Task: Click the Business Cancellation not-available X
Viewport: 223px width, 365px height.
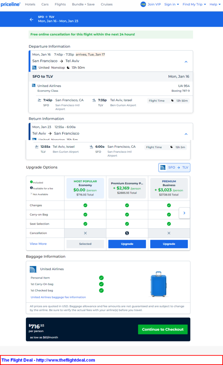Action: point(169,233)
